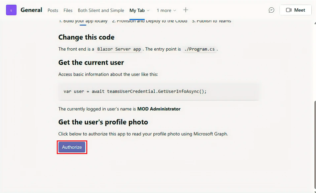Select the My Tab label
This screenshot has width=316, height=193.
[137, 10]
